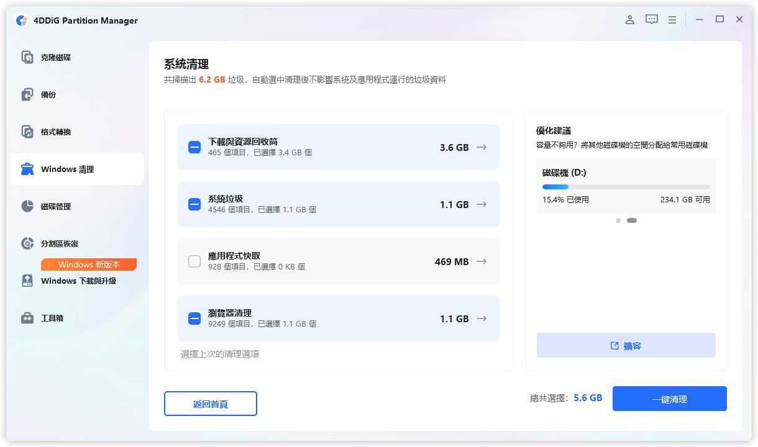Open the feedback message icon
Screen dimensions: 758x447
click(651, 20)
